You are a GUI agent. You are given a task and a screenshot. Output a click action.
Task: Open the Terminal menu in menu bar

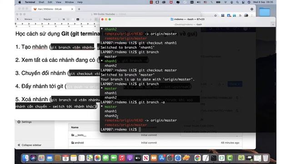coord(30,2)
